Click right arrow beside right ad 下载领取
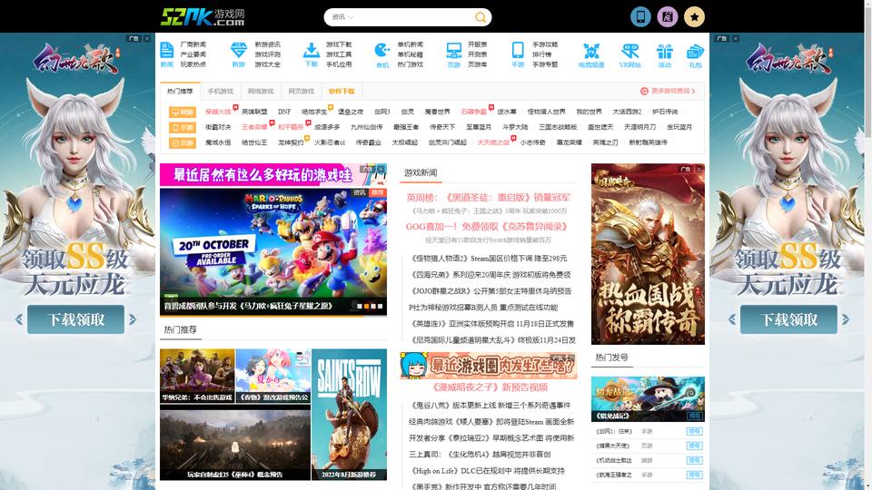This screenshot has width=872, height=490. 846,319
